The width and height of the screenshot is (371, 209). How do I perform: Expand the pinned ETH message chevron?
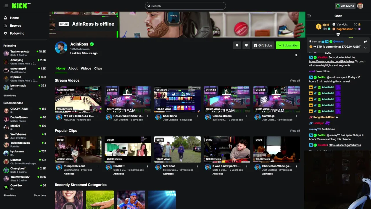[365, 48]
